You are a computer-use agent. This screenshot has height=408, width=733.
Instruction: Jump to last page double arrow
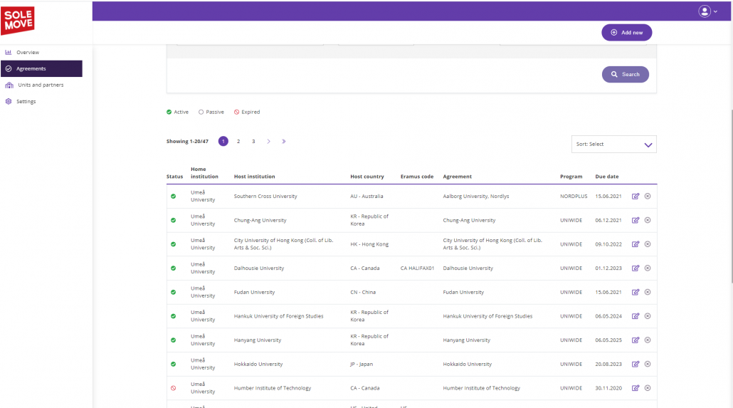point(284,141)
